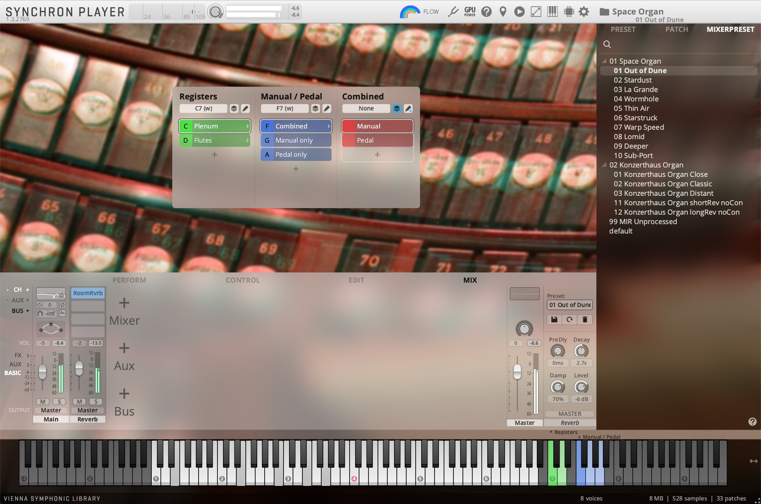The image size is (761, 504).
Task: Open the keyboard view icon in top toolbar
Action: [552, 12]
